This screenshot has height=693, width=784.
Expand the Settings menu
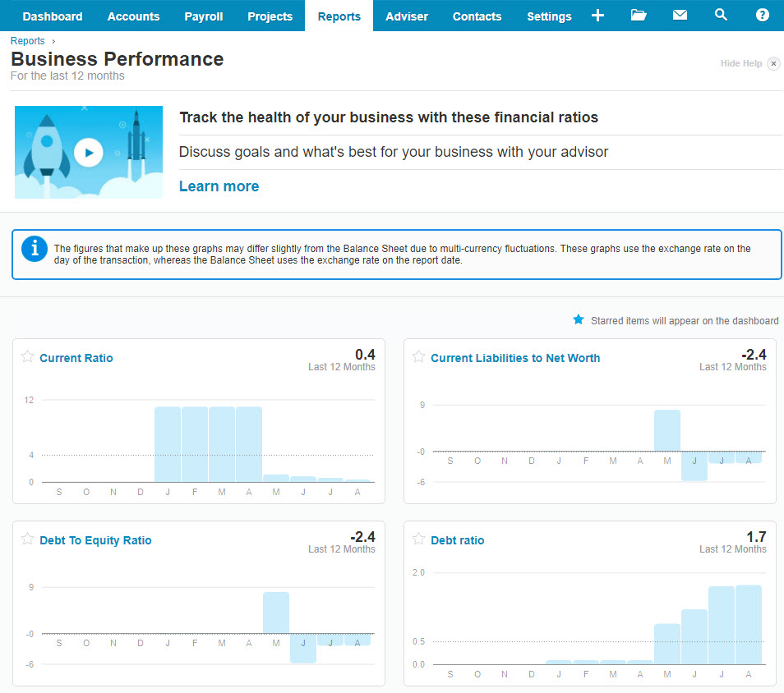point(549,16)
